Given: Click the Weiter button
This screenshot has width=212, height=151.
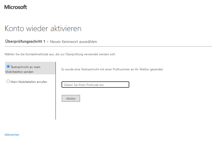Looking at the screenshot, I should (x=71, y=98).
